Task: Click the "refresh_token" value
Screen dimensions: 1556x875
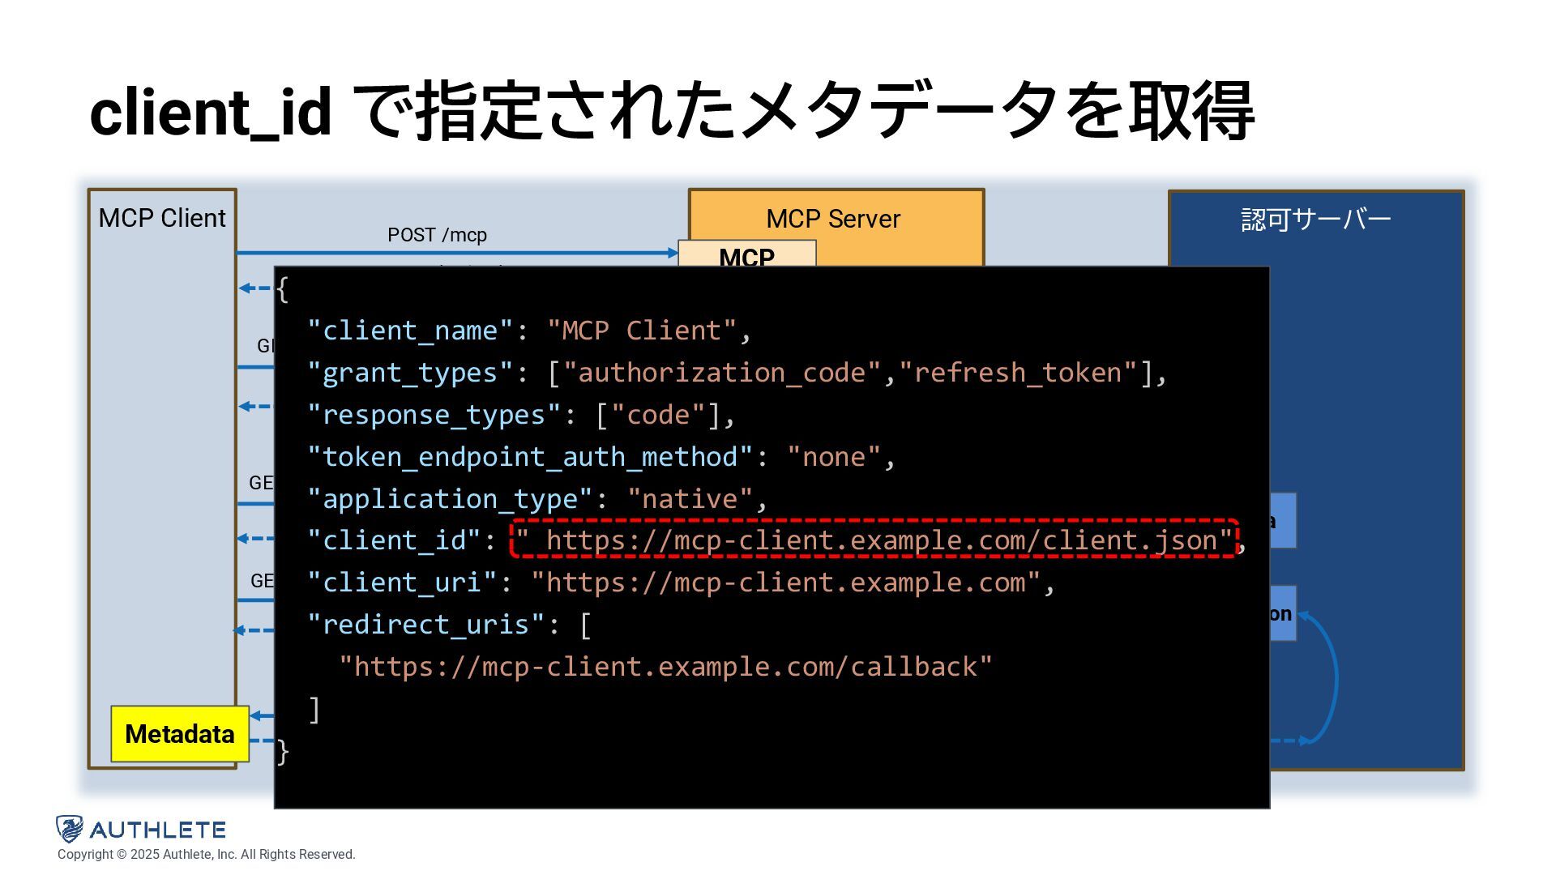Action: point(1018,373)
